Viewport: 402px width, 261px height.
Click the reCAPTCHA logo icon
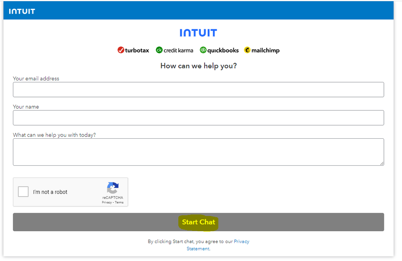(x=113, y=188)
